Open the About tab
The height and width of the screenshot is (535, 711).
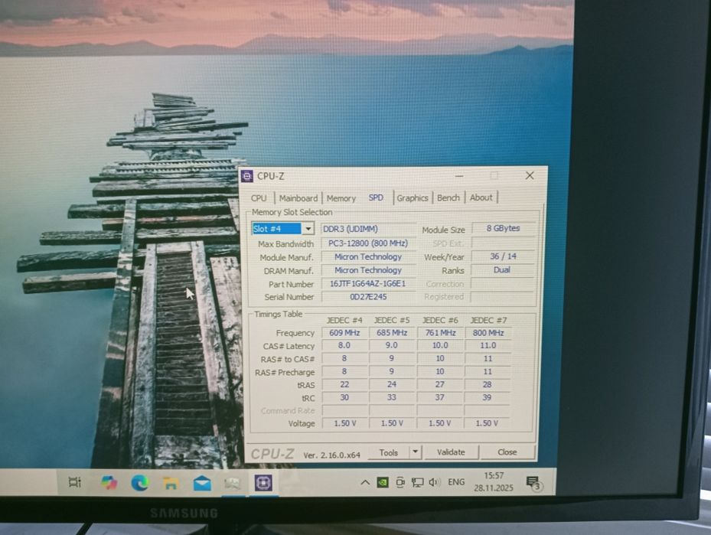click(481, 197)
